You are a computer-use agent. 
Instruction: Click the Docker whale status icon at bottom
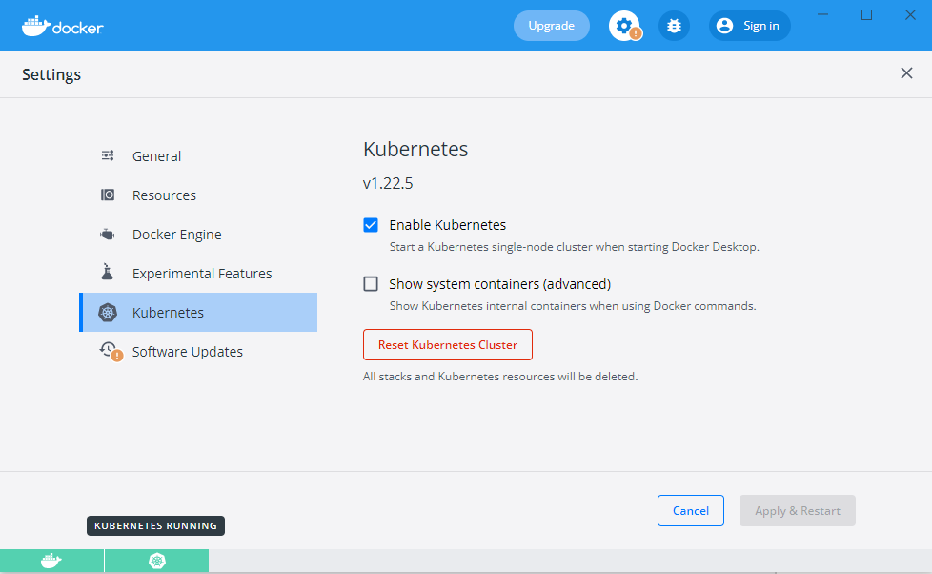click(x=51, y=561)
